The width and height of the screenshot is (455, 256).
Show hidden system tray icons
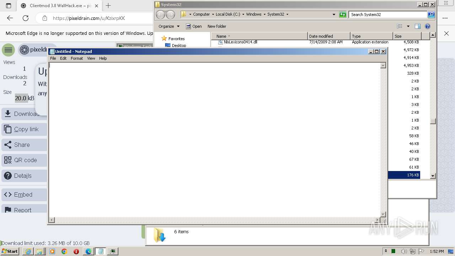386,251
